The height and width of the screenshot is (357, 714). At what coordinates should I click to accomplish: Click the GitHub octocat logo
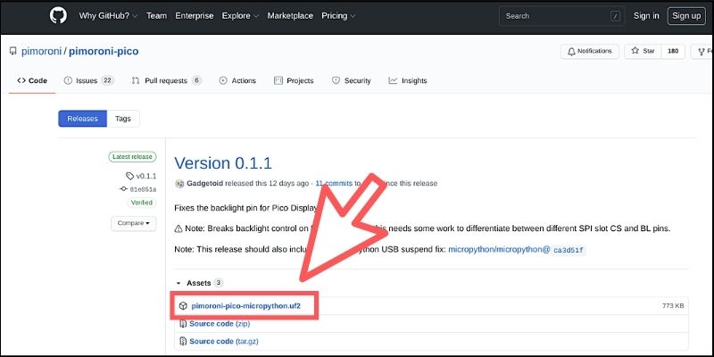tap(58, 15)
